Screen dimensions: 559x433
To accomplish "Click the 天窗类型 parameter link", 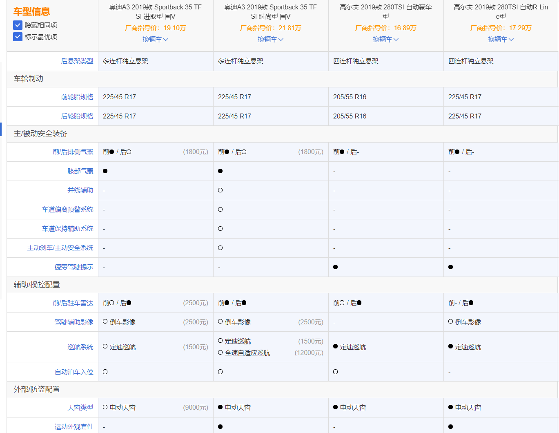I will tap(80, 408).
